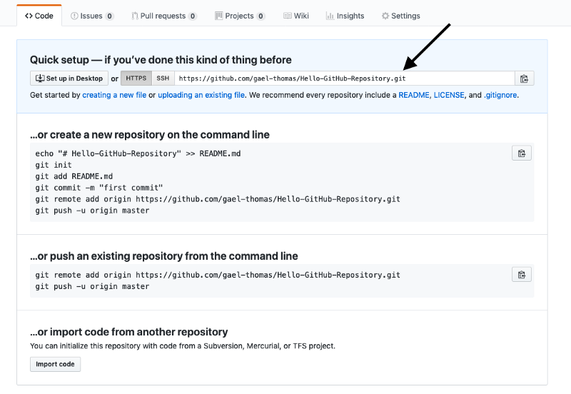This screenshot has height=394, width=571.
Task: Click the LICENSE link
Action: (x=448, y=95)
